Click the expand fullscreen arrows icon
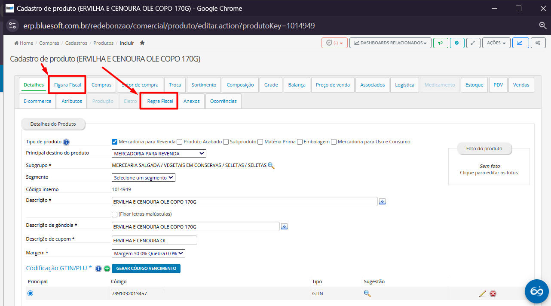Screen dimensions: 551x306 [473, 43]
